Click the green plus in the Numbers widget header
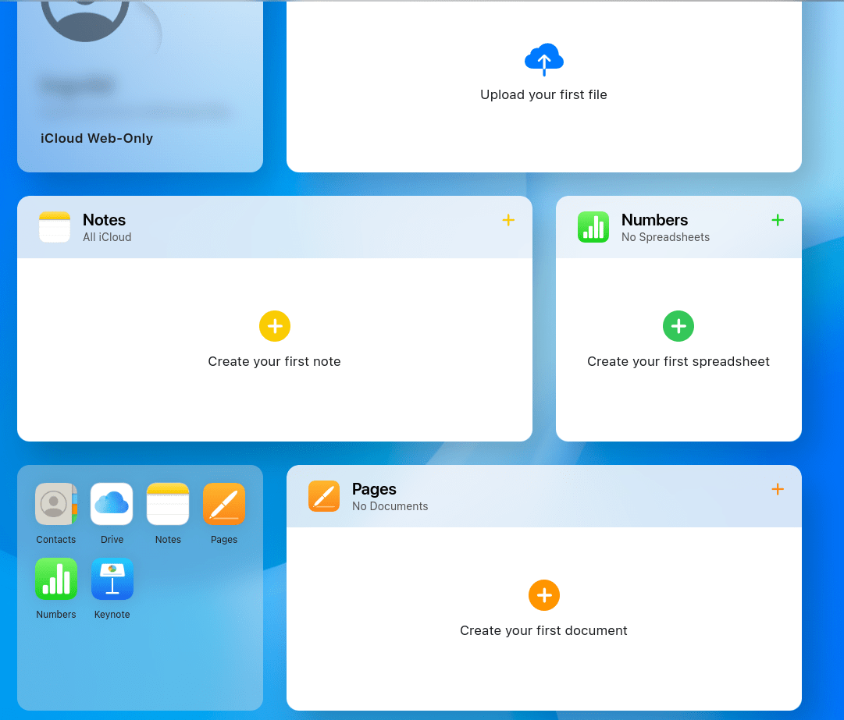This screenshot has height=720, width=844. [778, 220]
